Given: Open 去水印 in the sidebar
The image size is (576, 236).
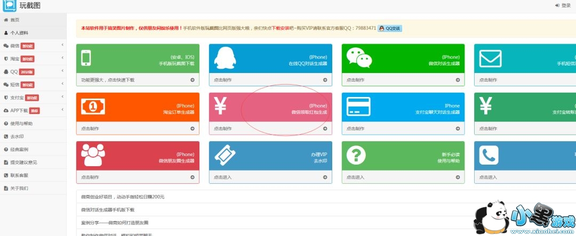Looking at the screenshot, I should coord(33,136).
